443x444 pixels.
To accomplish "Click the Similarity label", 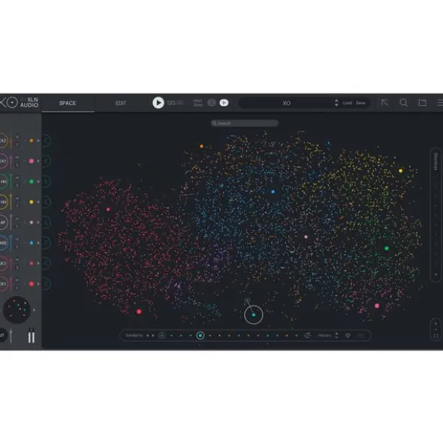I will click(134, 336).
